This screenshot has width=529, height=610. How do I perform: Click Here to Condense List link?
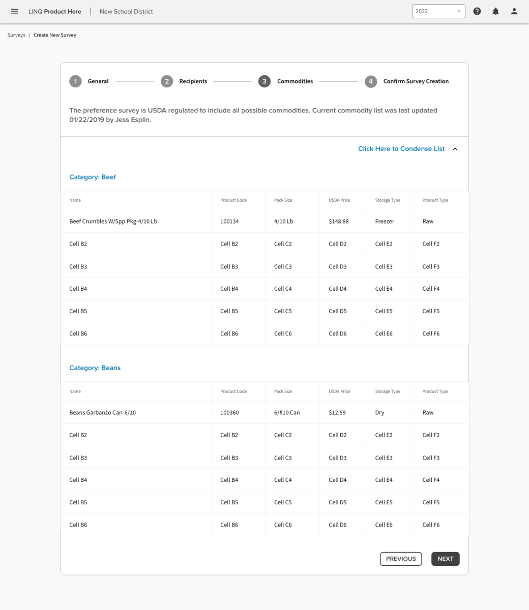401,149
